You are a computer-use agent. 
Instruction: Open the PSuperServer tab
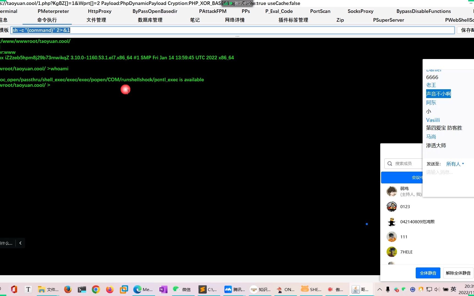[x=388, y=20]
